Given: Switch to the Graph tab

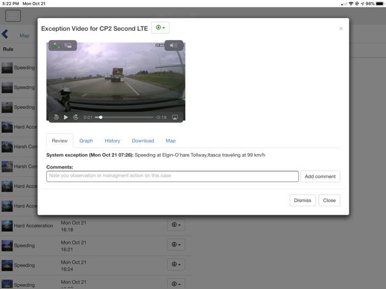Looking at the screenshot, I should 86,140.
